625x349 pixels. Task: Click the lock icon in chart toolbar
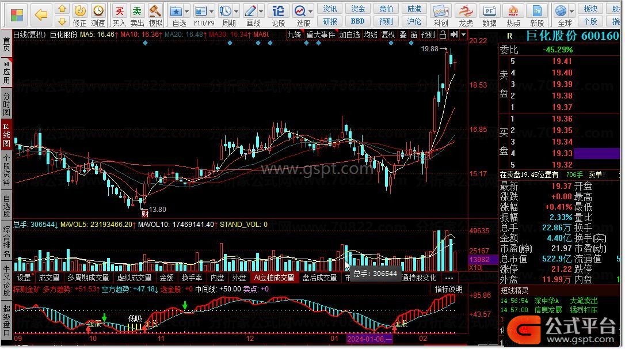[x=443, y=35]
